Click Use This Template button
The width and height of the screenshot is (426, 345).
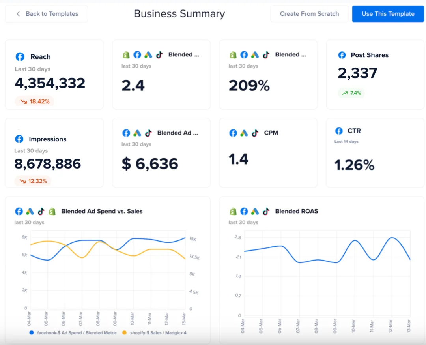click(388, 14)
